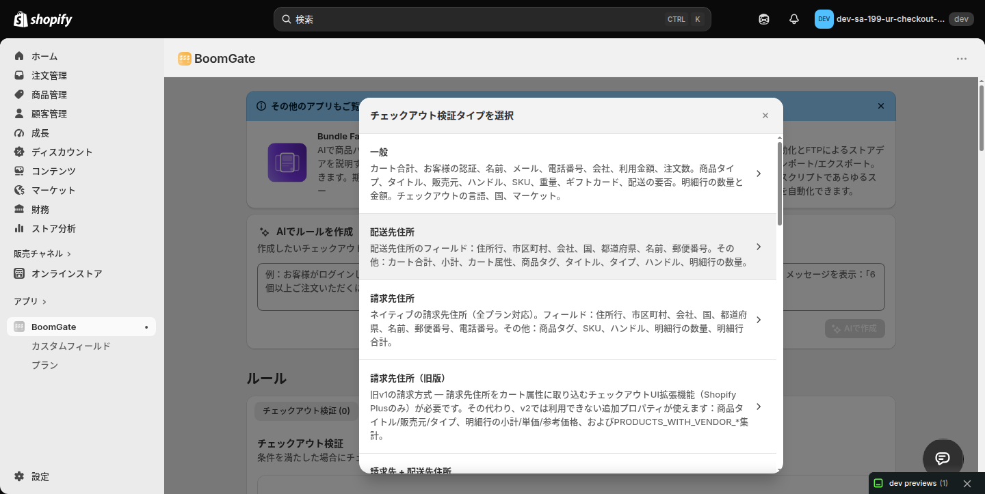Open プラン submenu item
Screen dimensions: 985x494
tap(45, 365)
